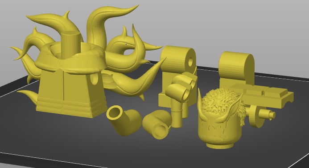Pick the hollow arm tube with the upward-facing opening
Screen dimensions: 309x168
(124, 120)
